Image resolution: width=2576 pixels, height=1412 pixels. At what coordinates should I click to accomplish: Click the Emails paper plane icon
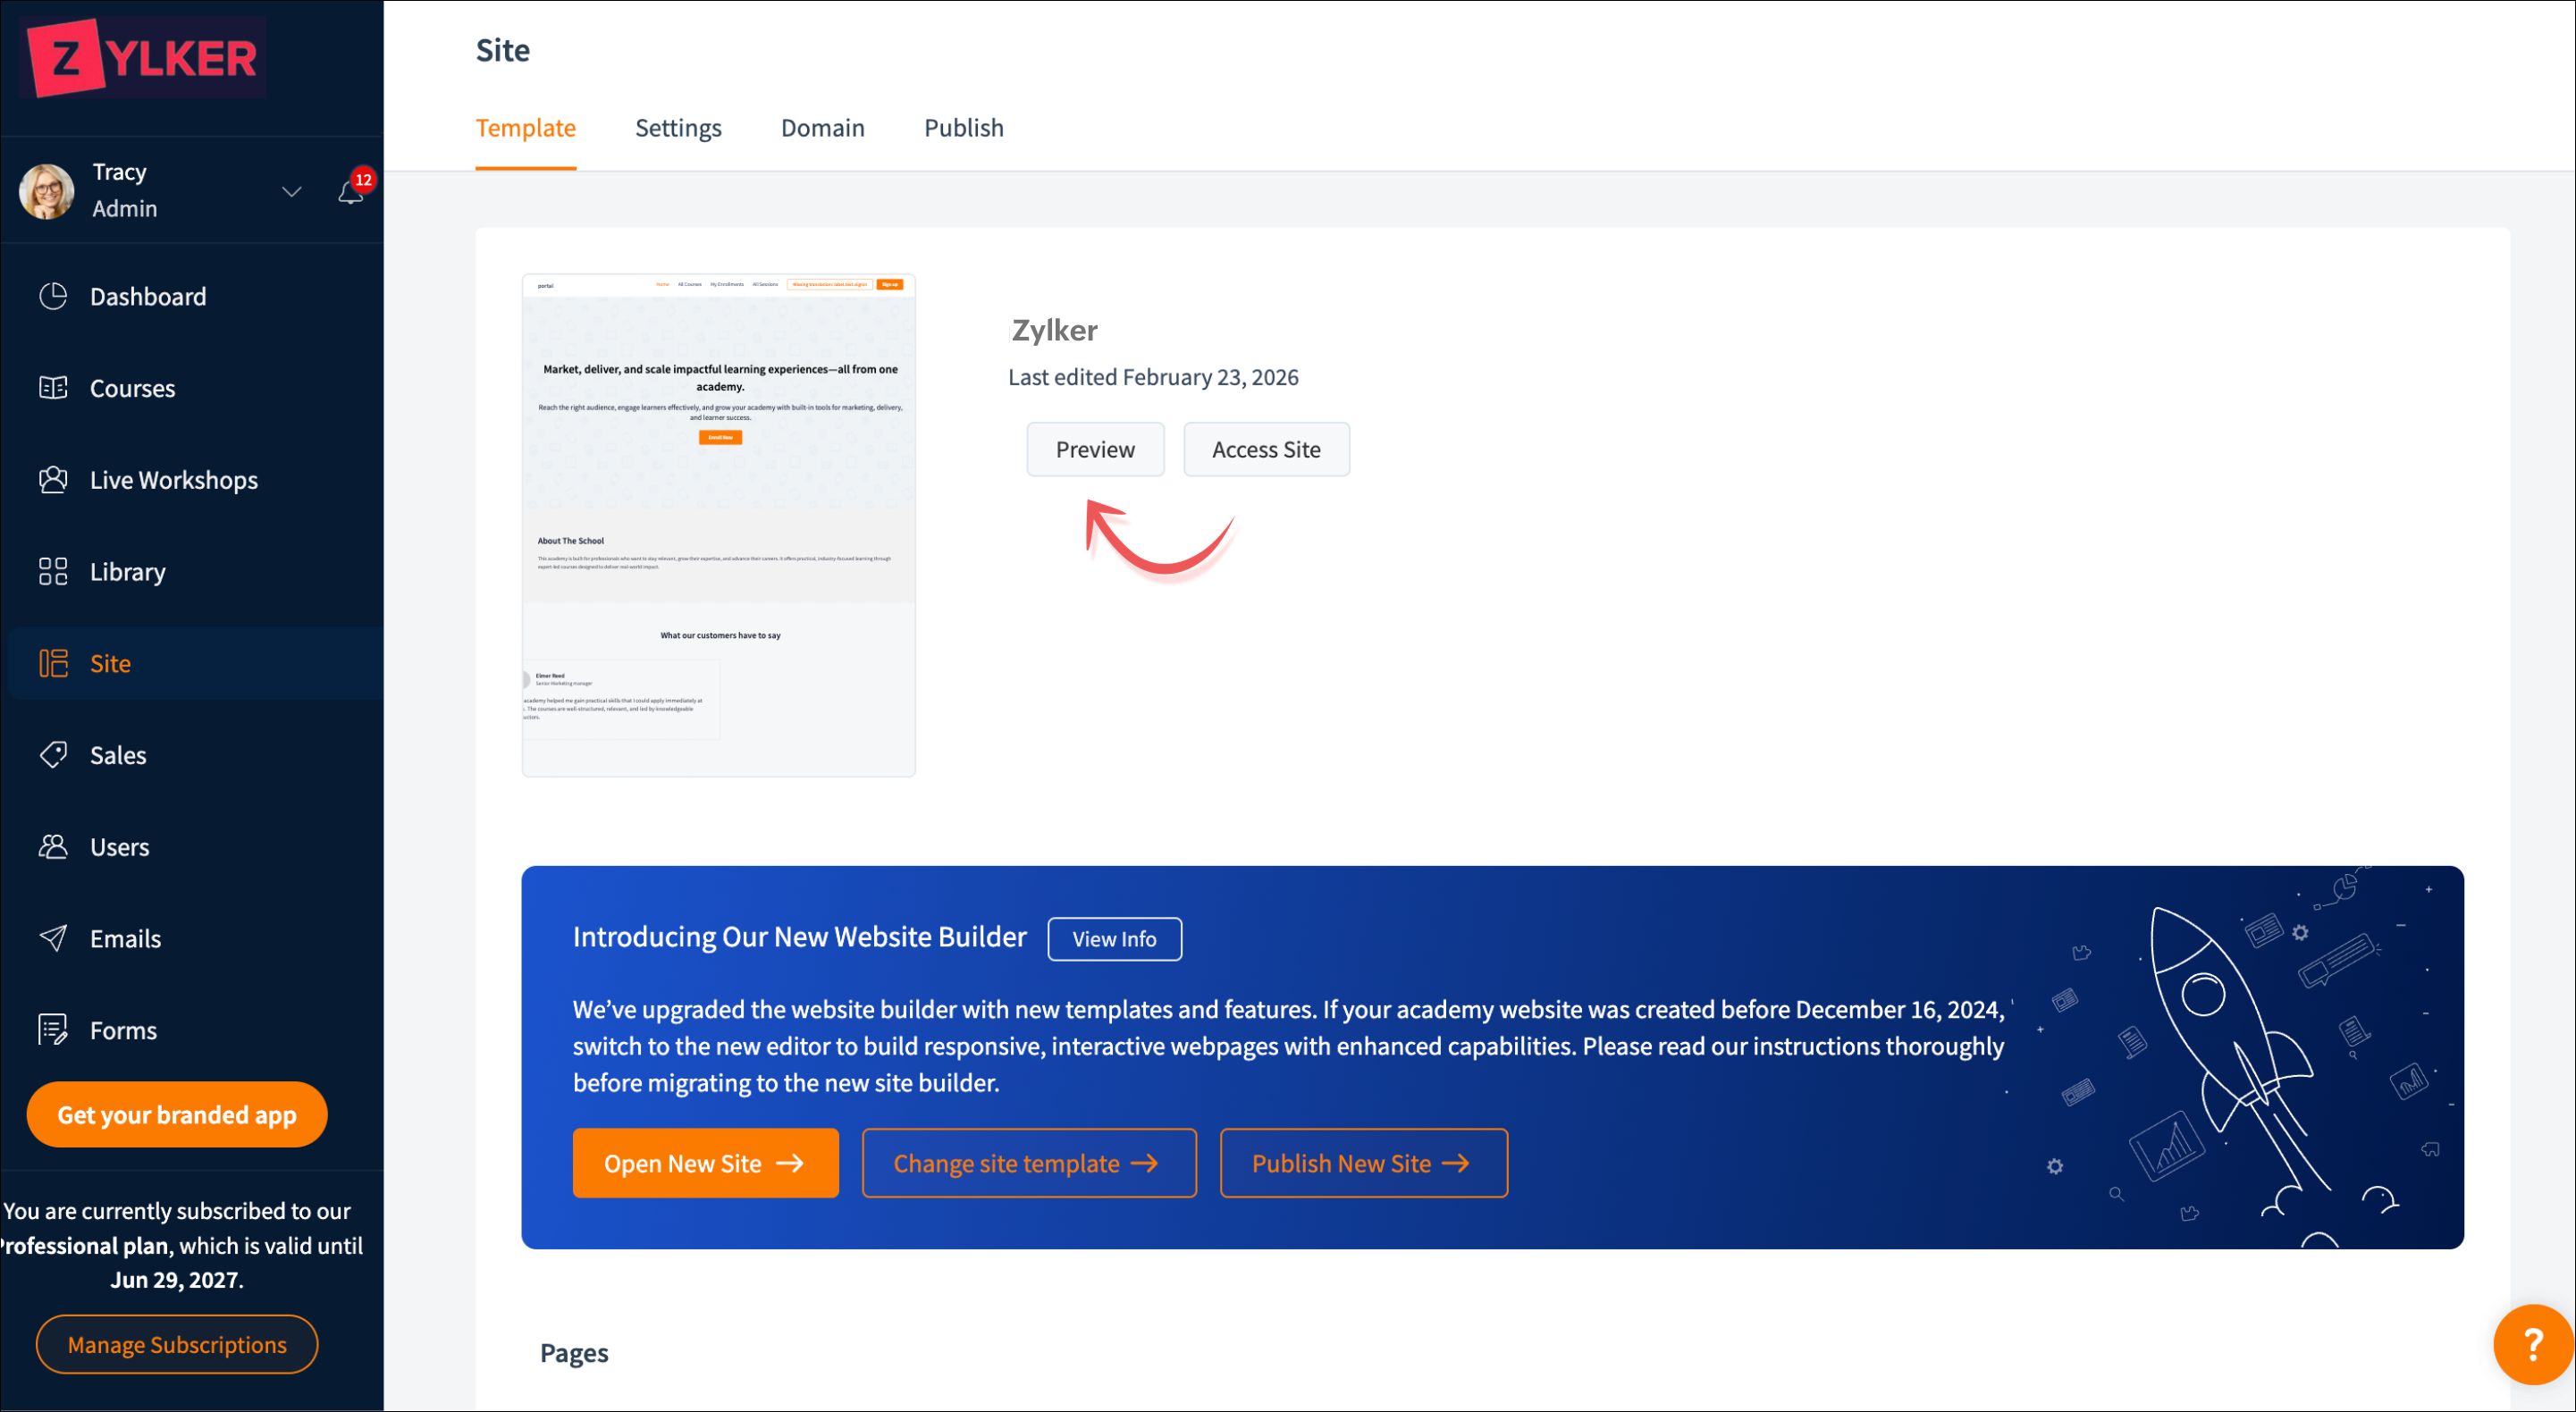click(x=53, y=938)
